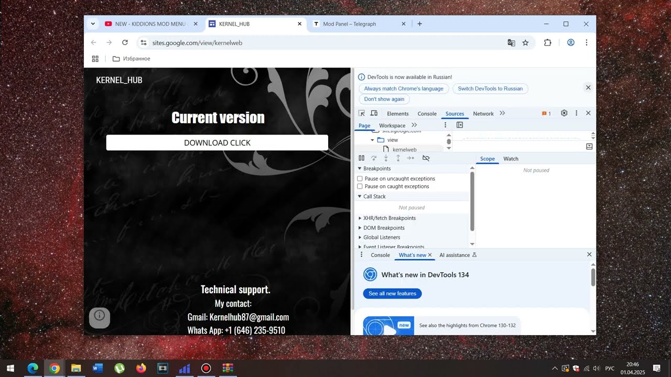
Task: Open DevTools settings gear
Action: [564, 113]
